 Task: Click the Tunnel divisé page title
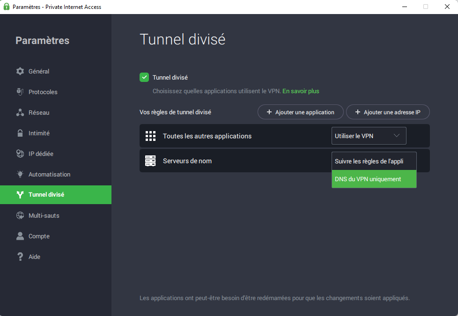(182, 39)
